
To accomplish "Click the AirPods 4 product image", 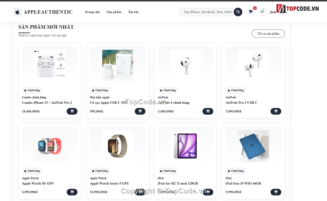I will click(186, 65).
